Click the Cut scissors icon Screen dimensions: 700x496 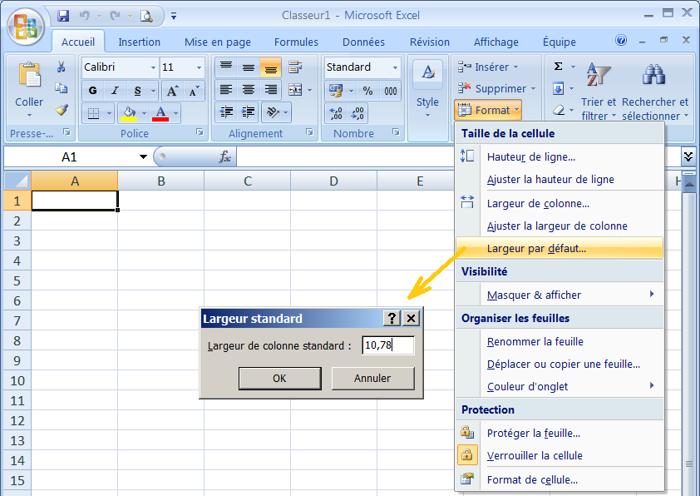click(62, 67)
